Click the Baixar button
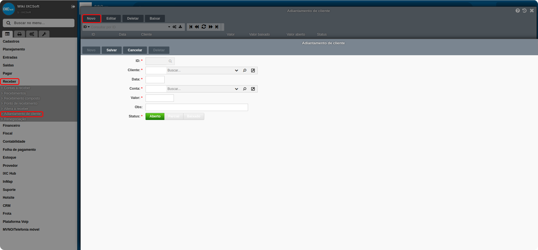This screenshot has height=250, width=538. (155, 18)
